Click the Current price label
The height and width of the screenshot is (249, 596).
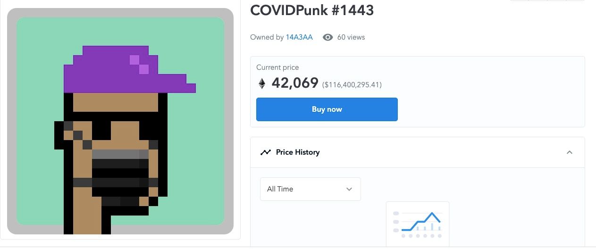coord(277,67)
